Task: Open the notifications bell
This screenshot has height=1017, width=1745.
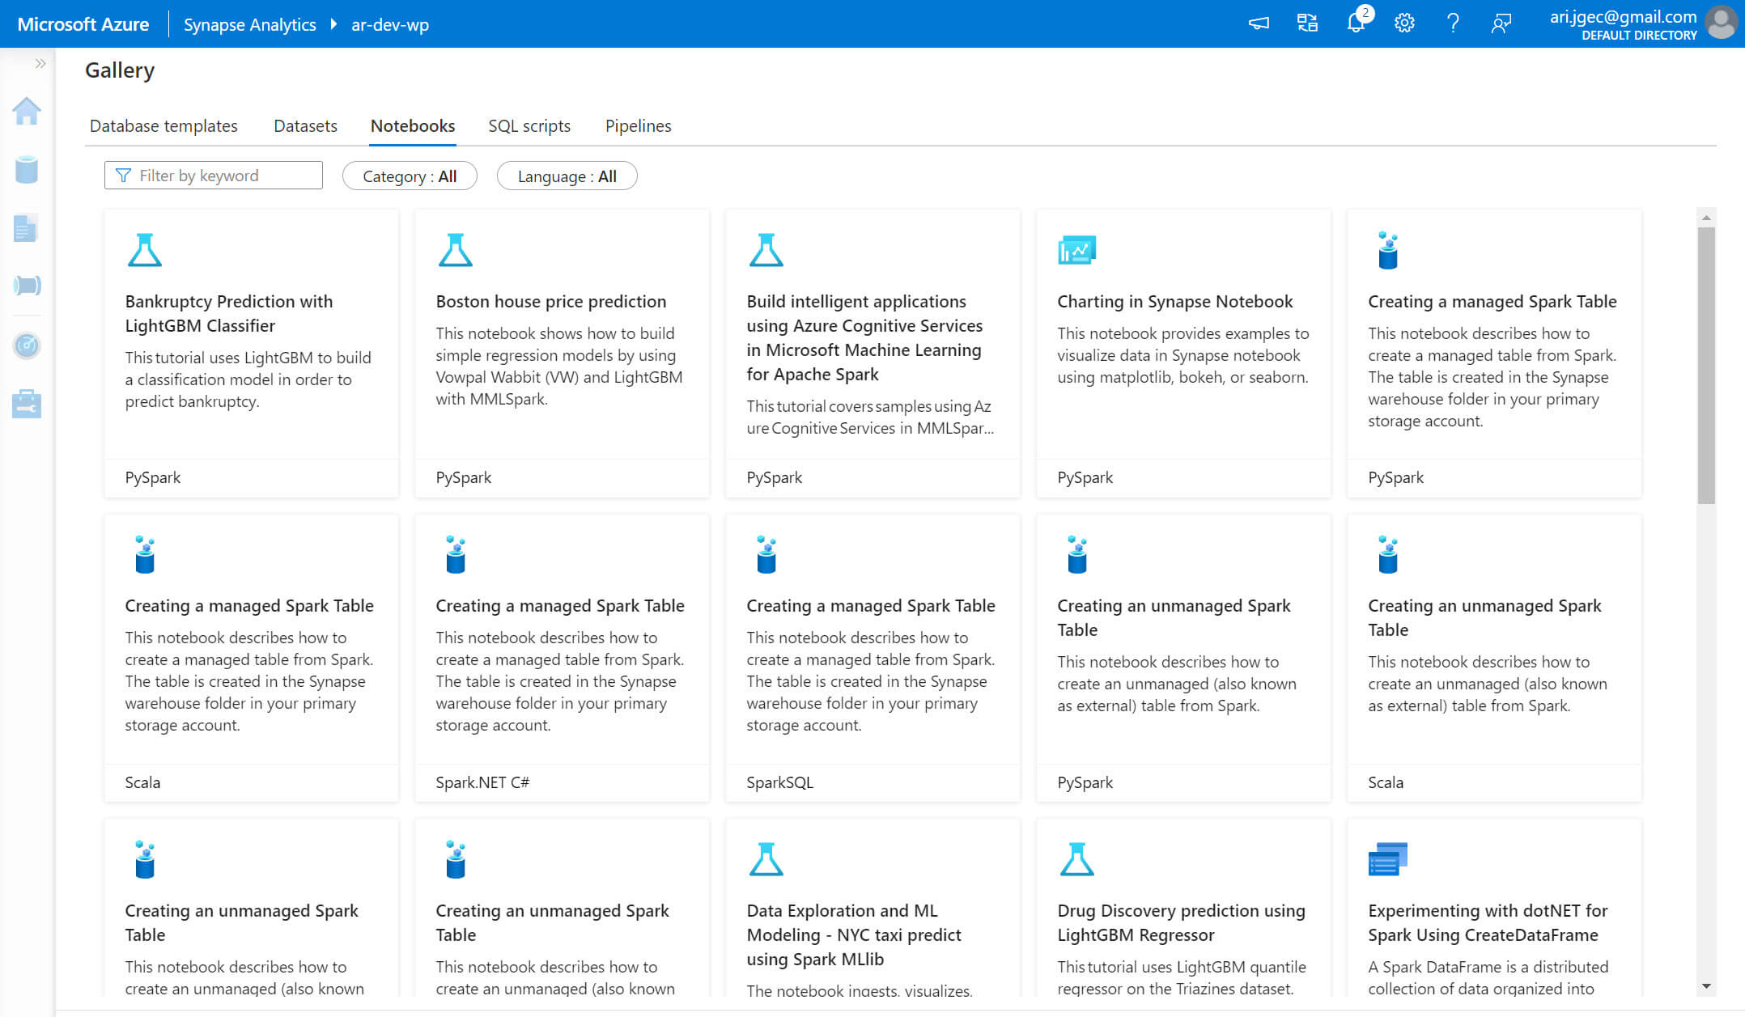Action: pyautogui.click(x=1356, y=23)
